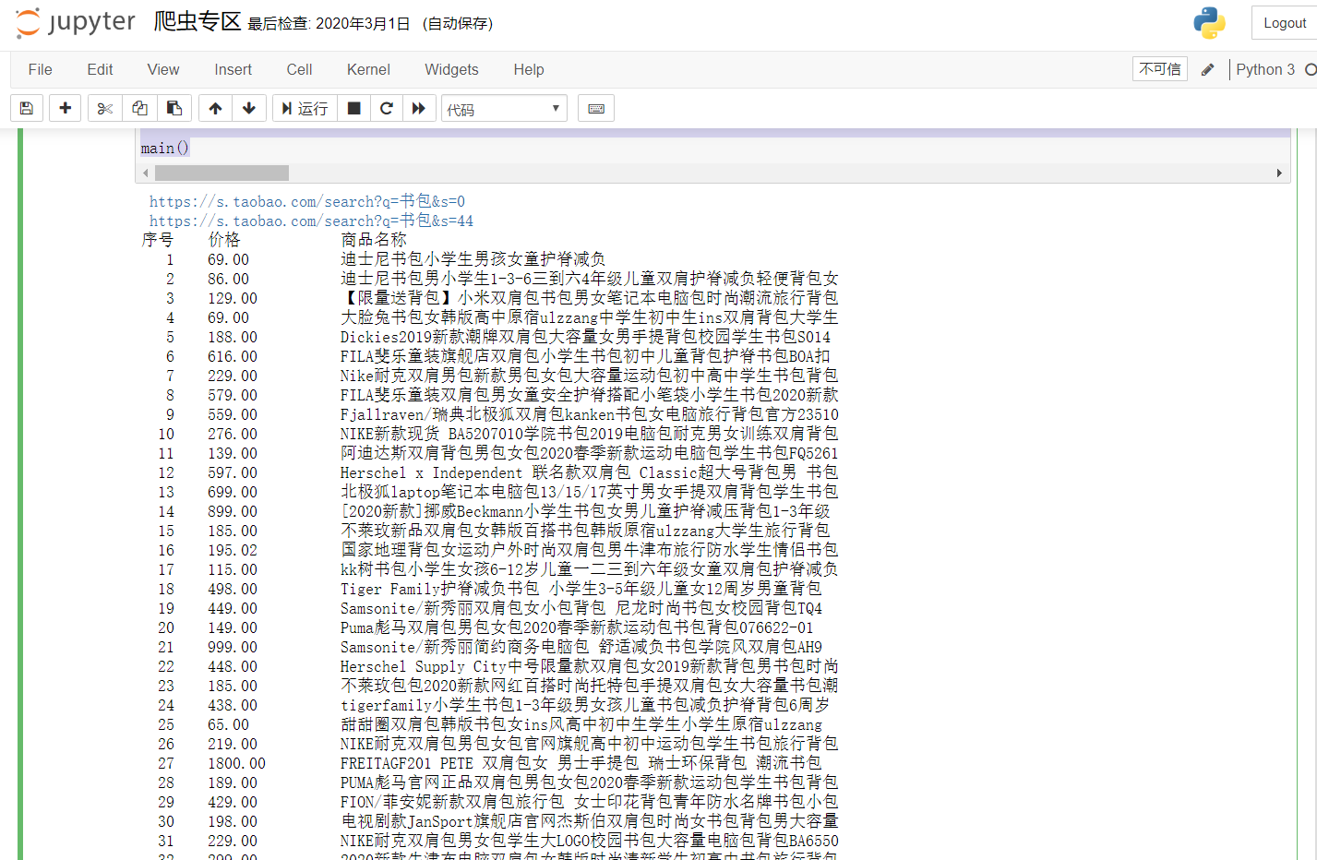This screenshot has height=860, width=1317.
Task: Open the Cell menu
Action: [x=299, y=69]
